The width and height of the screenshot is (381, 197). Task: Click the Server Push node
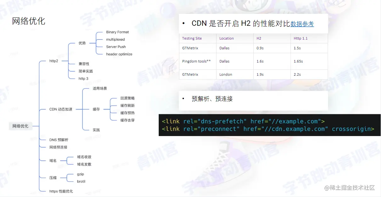(116, 47)
